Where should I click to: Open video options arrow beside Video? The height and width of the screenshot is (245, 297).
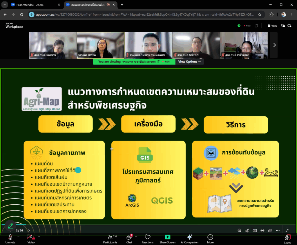coord(39,237)
